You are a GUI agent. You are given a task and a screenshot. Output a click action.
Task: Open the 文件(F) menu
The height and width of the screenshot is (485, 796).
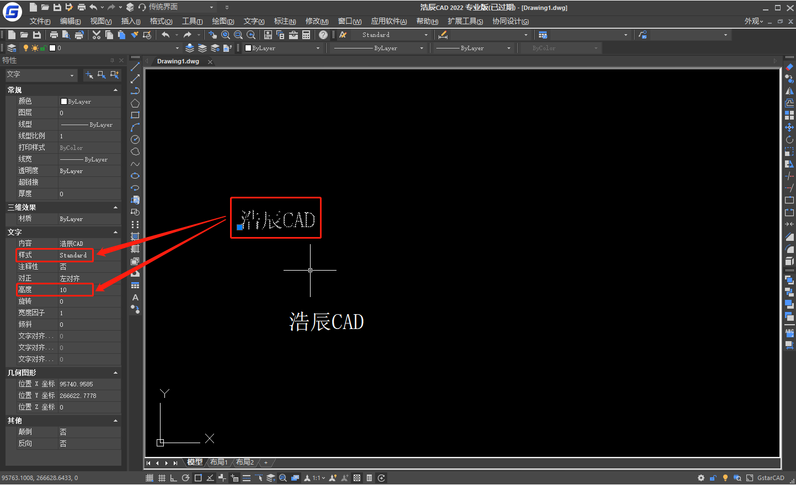point(40,21)
